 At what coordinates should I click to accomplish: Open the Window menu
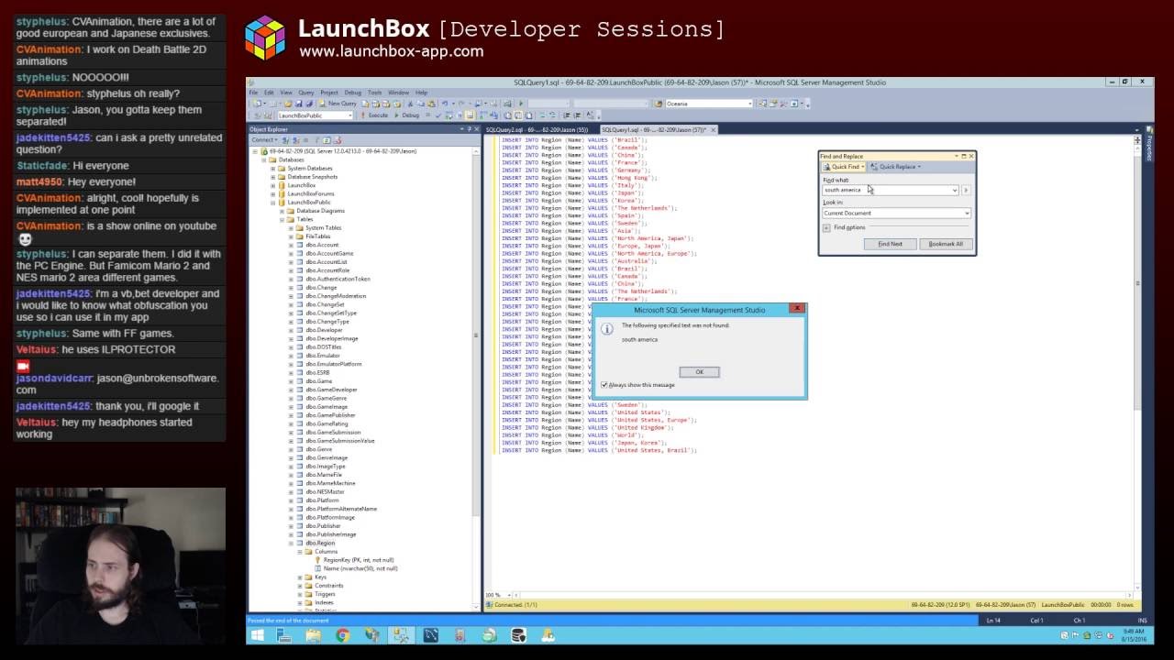tap(398, 93)
